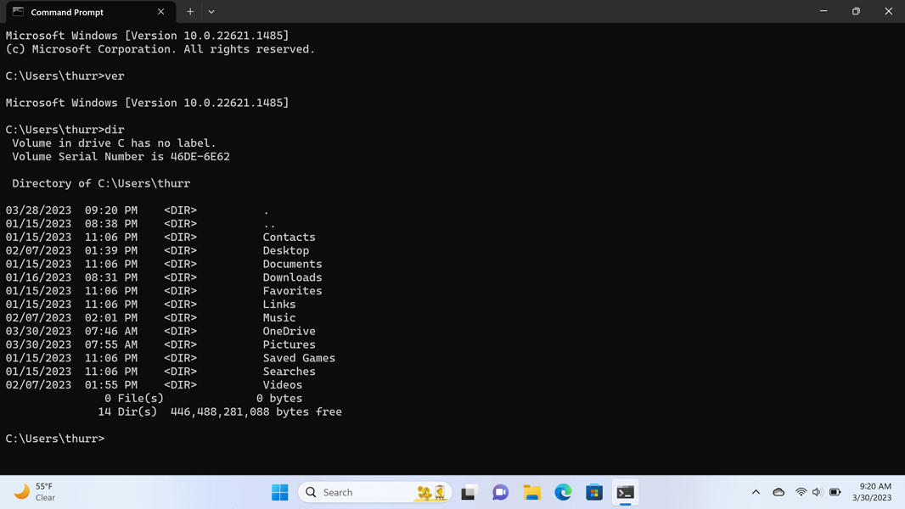The width and height of the screenshot is (905, 509).
Task: Check battery status in the tray
Action: pyautogui.click(x=833, y=492)
